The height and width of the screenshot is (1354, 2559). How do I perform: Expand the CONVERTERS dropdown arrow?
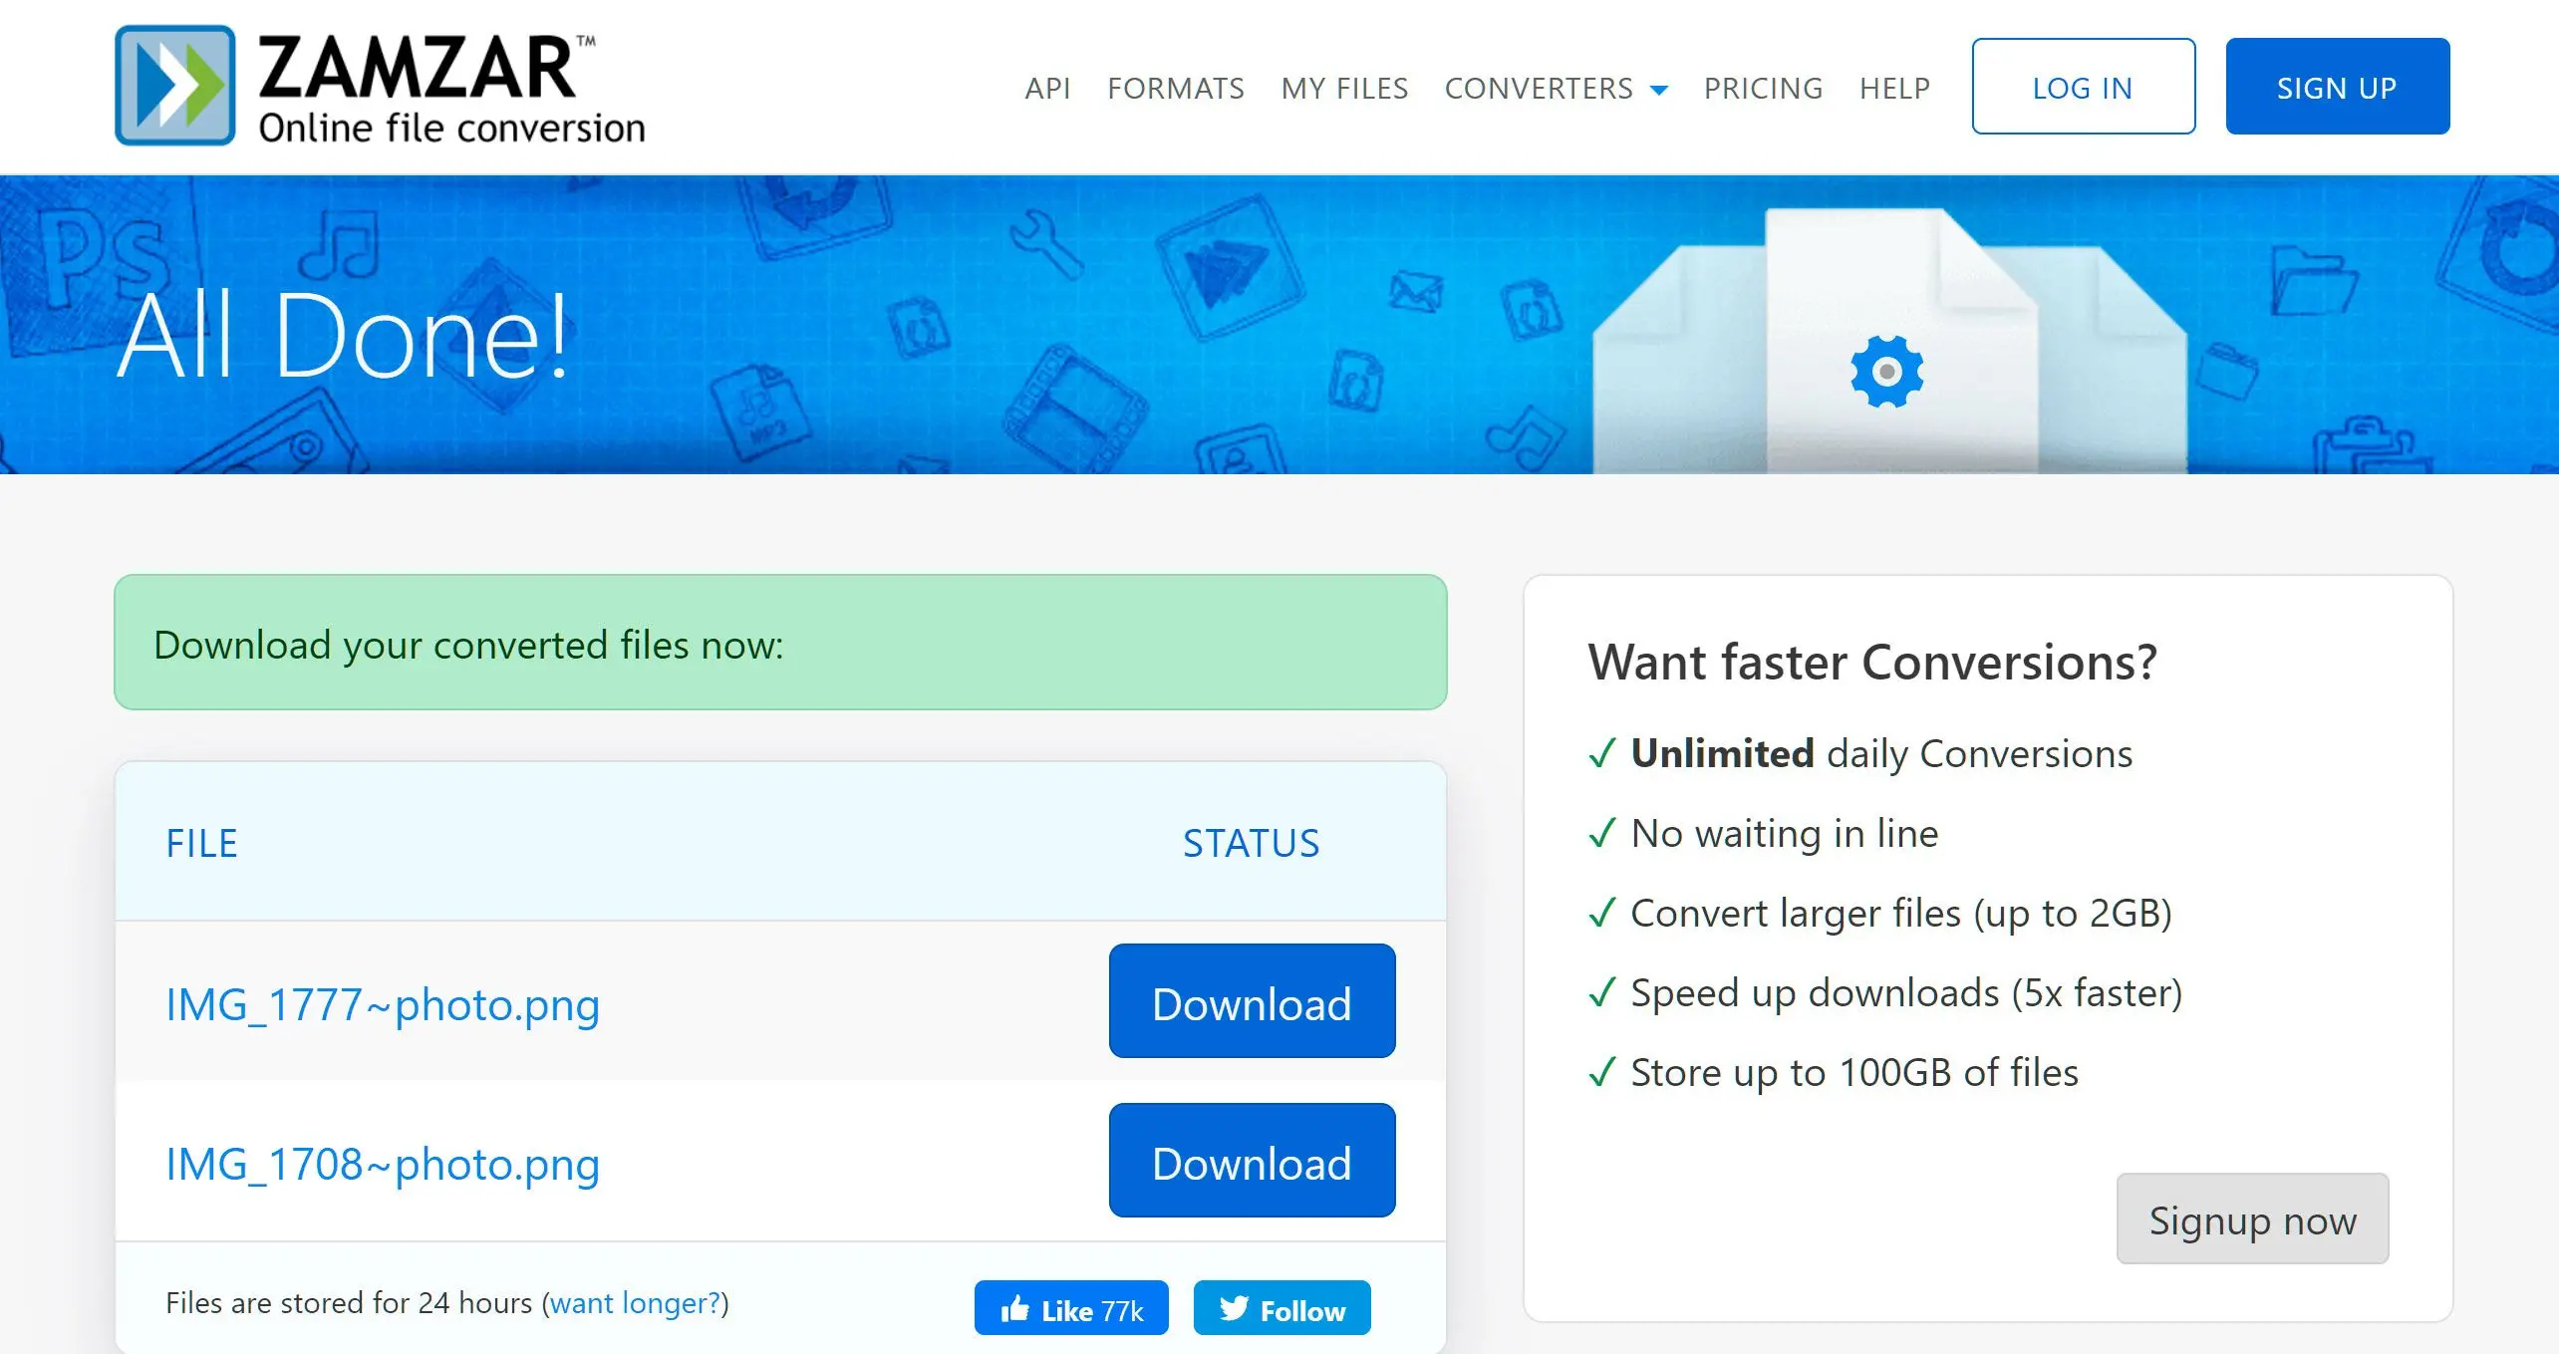1659,90
